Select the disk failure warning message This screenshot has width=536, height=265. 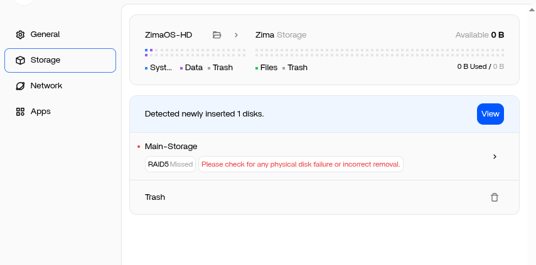[301, 164]
